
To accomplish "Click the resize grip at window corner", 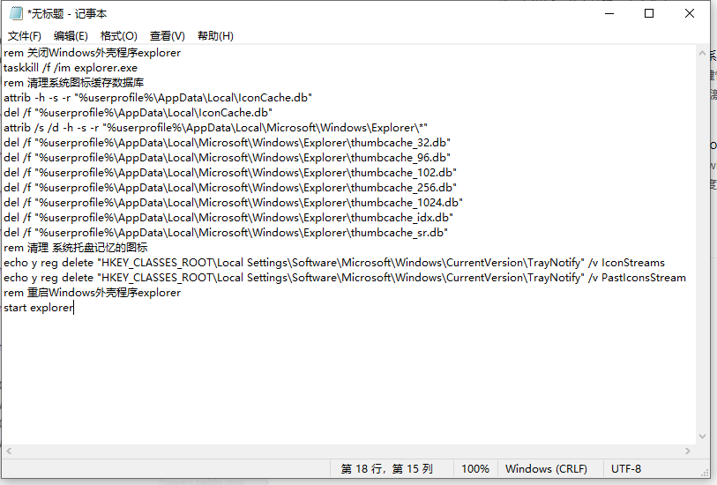I will (705, 474).
